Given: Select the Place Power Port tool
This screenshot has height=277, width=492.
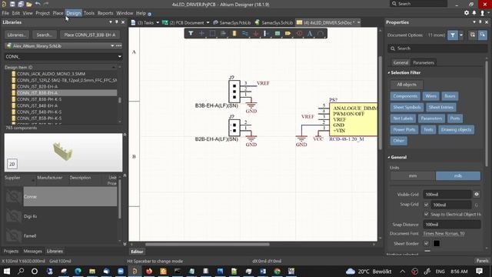Looking at the screenshot, I should 256,33.
